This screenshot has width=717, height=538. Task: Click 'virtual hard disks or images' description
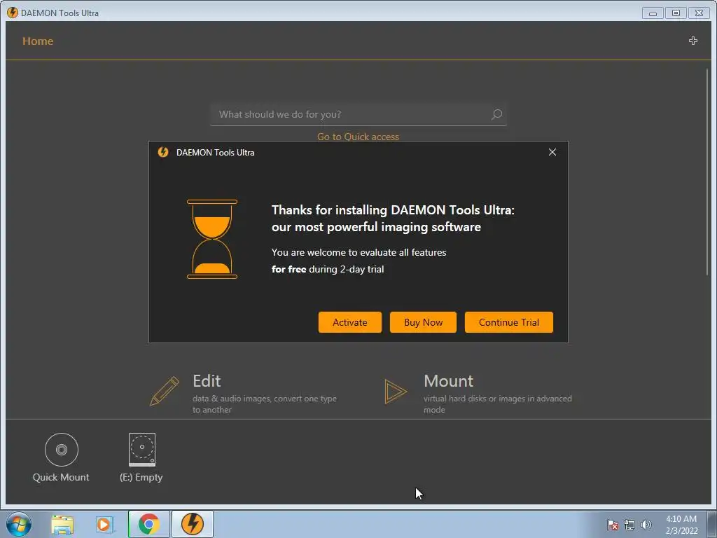(x=498, y=404)
